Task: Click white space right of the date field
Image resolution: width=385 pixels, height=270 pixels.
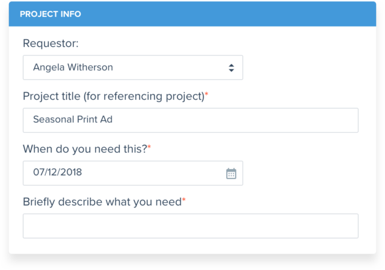Action: [301, 173]
